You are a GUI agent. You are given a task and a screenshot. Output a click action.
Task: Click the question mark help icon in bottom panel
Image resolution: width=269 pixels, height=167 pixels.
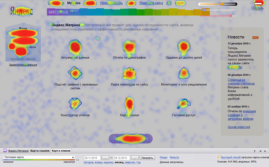[255, 151]
